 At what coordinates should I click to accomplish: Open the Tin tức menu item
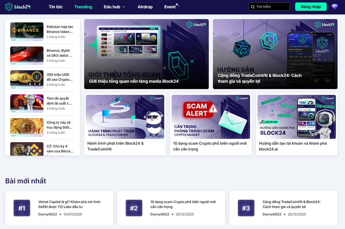pyautogui.click(x=56, y=7)
